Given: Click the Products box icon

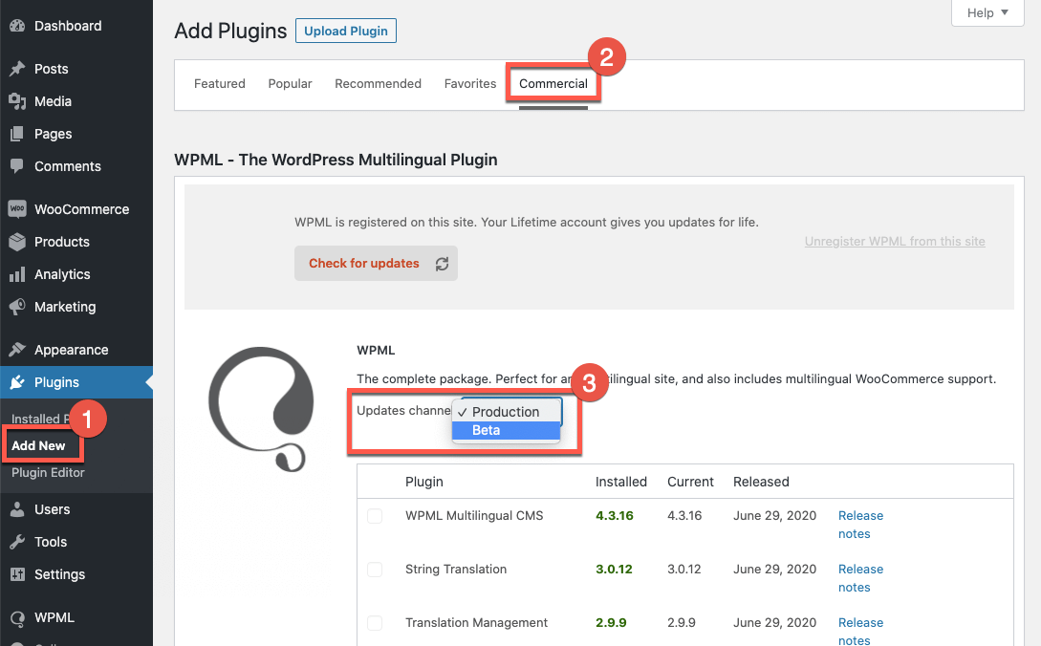Looking at the screenshot, I should point(17,242).
